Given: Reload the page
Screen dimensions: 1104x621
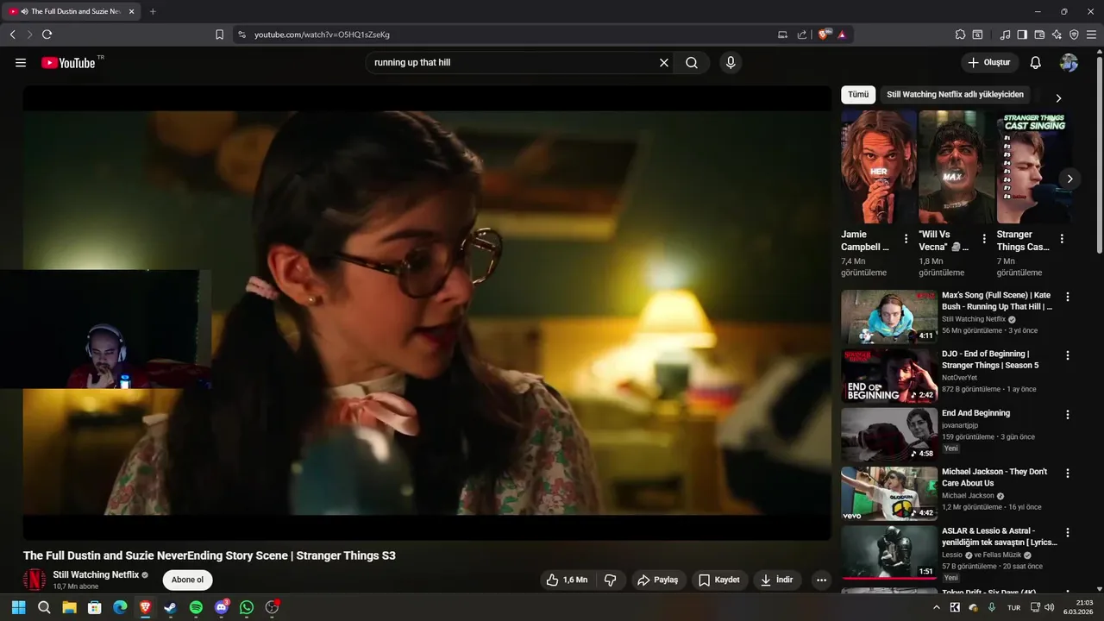Looking at the screenshot, I should 47,34.
